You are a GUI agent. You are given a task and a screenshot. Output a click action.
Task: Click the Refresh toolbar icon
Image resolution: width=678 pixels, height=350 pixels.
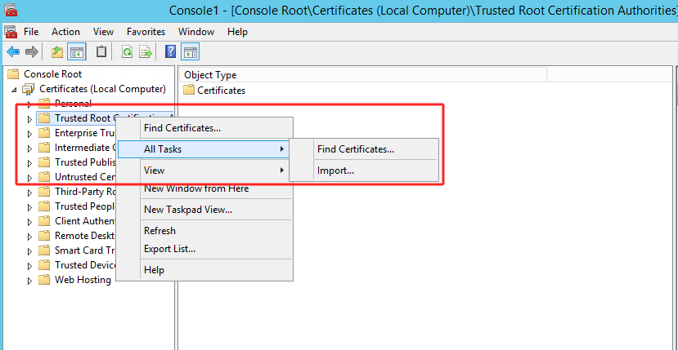pos(127,52)
